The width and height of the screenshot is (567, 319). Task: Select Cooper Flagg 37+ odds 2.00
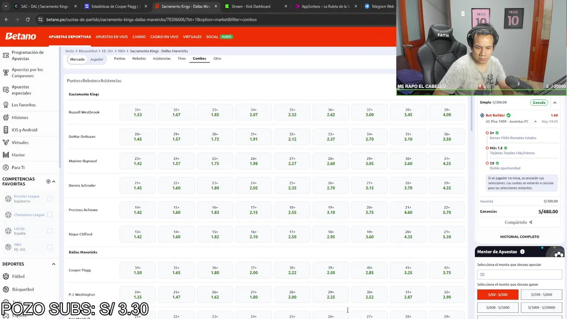click(x=253, y=270)
